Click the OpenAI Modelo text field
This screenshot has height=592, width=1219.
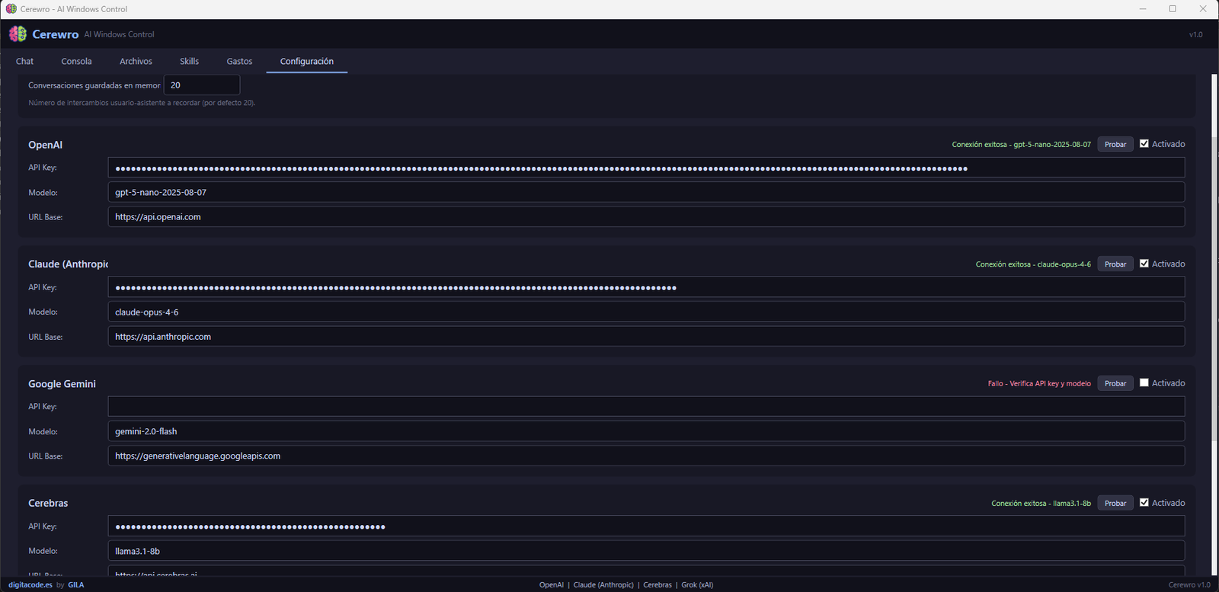645,193
